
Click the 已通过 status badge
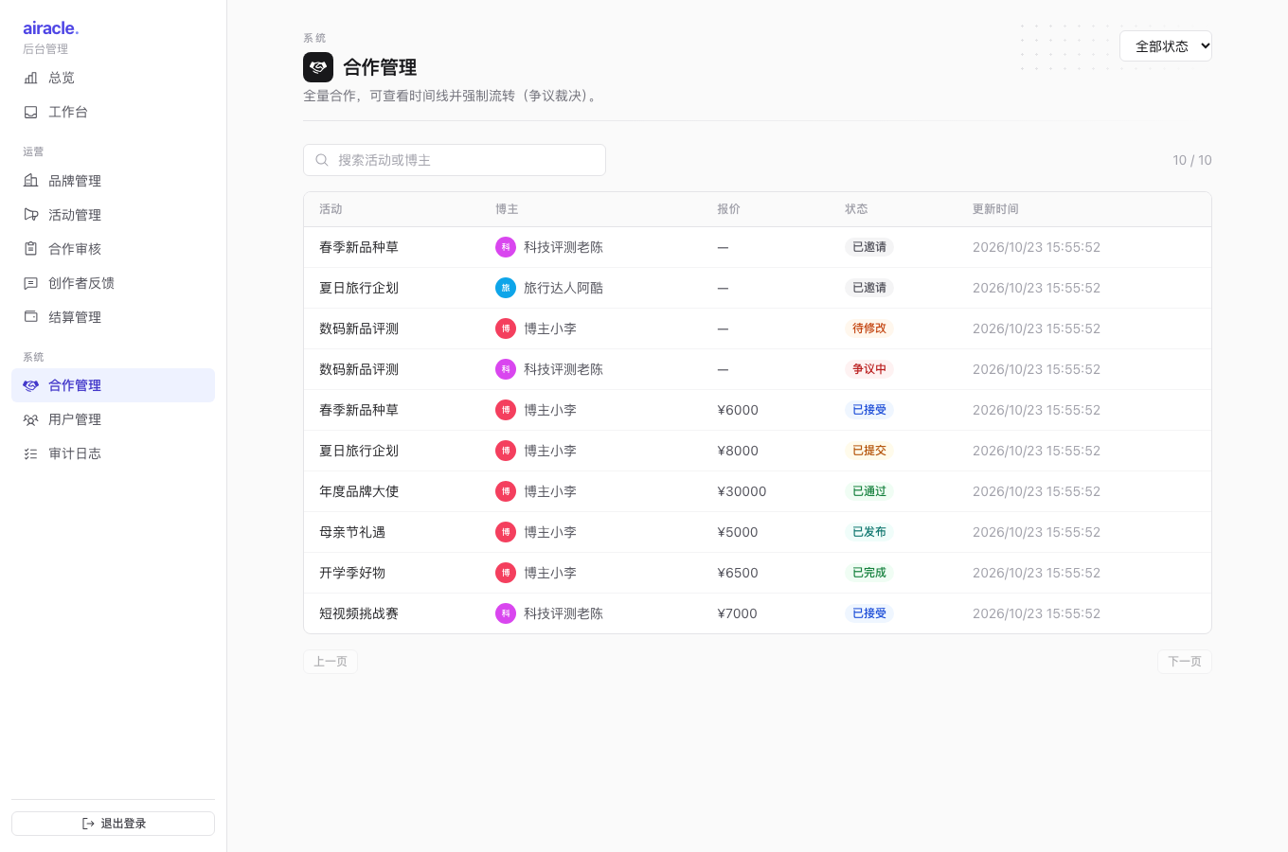coord(869,491)
